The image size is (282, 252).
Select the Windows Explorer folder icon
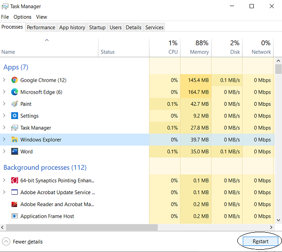tap(15, 140)
